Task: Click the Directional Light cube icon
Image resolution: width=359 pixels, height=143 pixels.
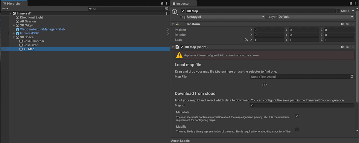Action: 18,17
